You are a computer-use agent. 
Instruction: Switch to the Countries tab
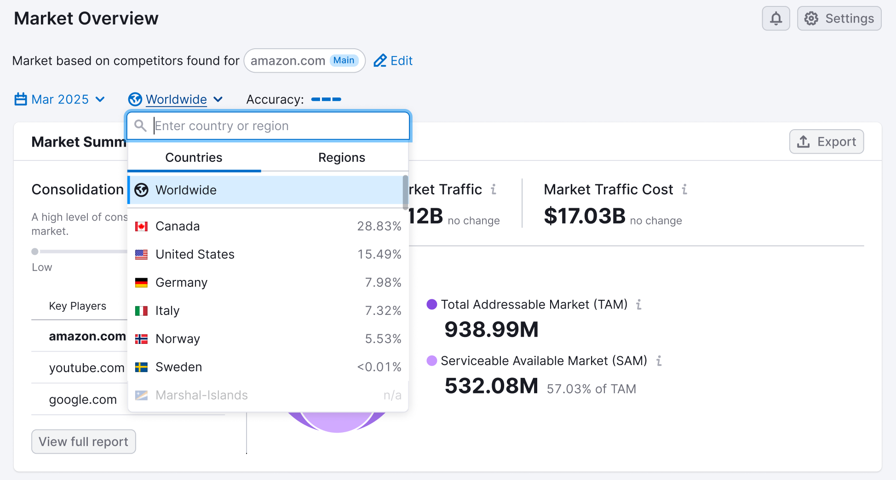coord(193,157)
